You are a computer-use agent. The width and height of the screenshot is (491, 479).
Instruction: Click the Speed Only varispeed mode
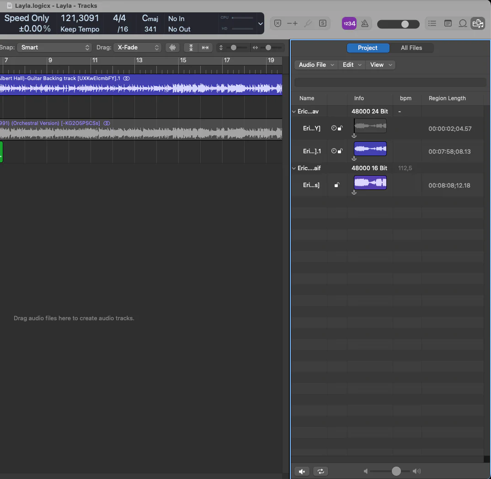pyautogui.click(x=27, y=18)
